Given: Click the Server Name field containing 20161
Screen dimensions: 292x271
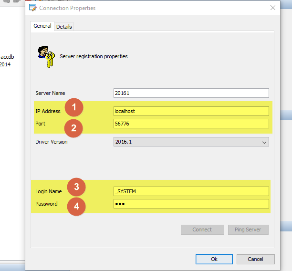Looking at the screenshot, I should 191,93.
